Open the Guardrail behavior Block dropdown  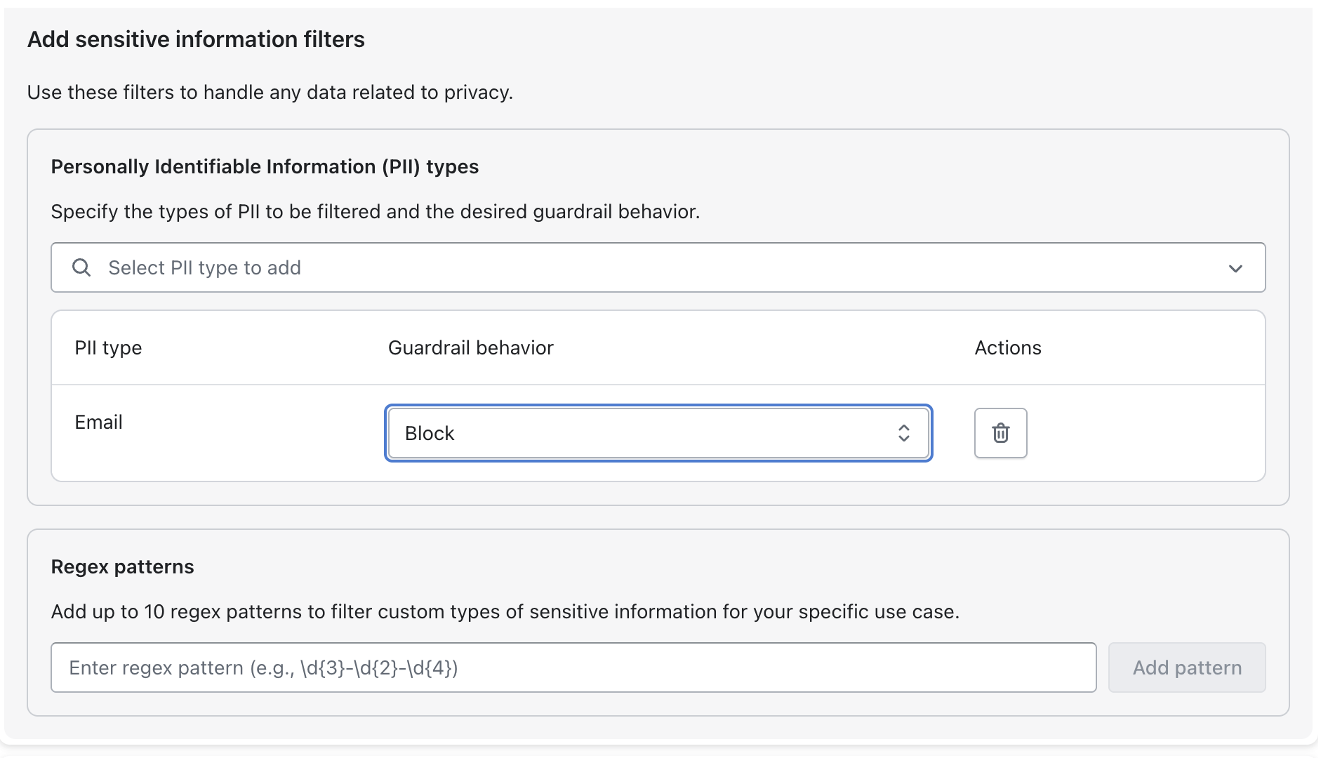point(658,433)
